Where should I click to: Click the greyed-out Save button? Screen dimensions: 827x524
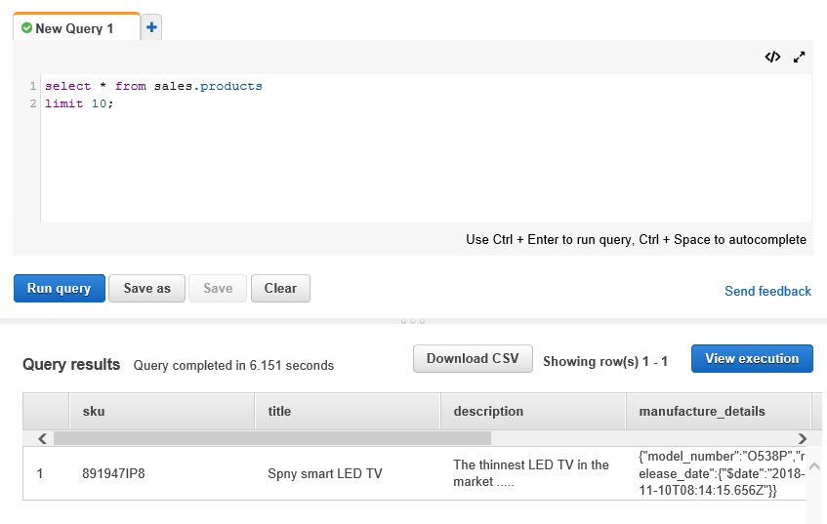[218, 289]
